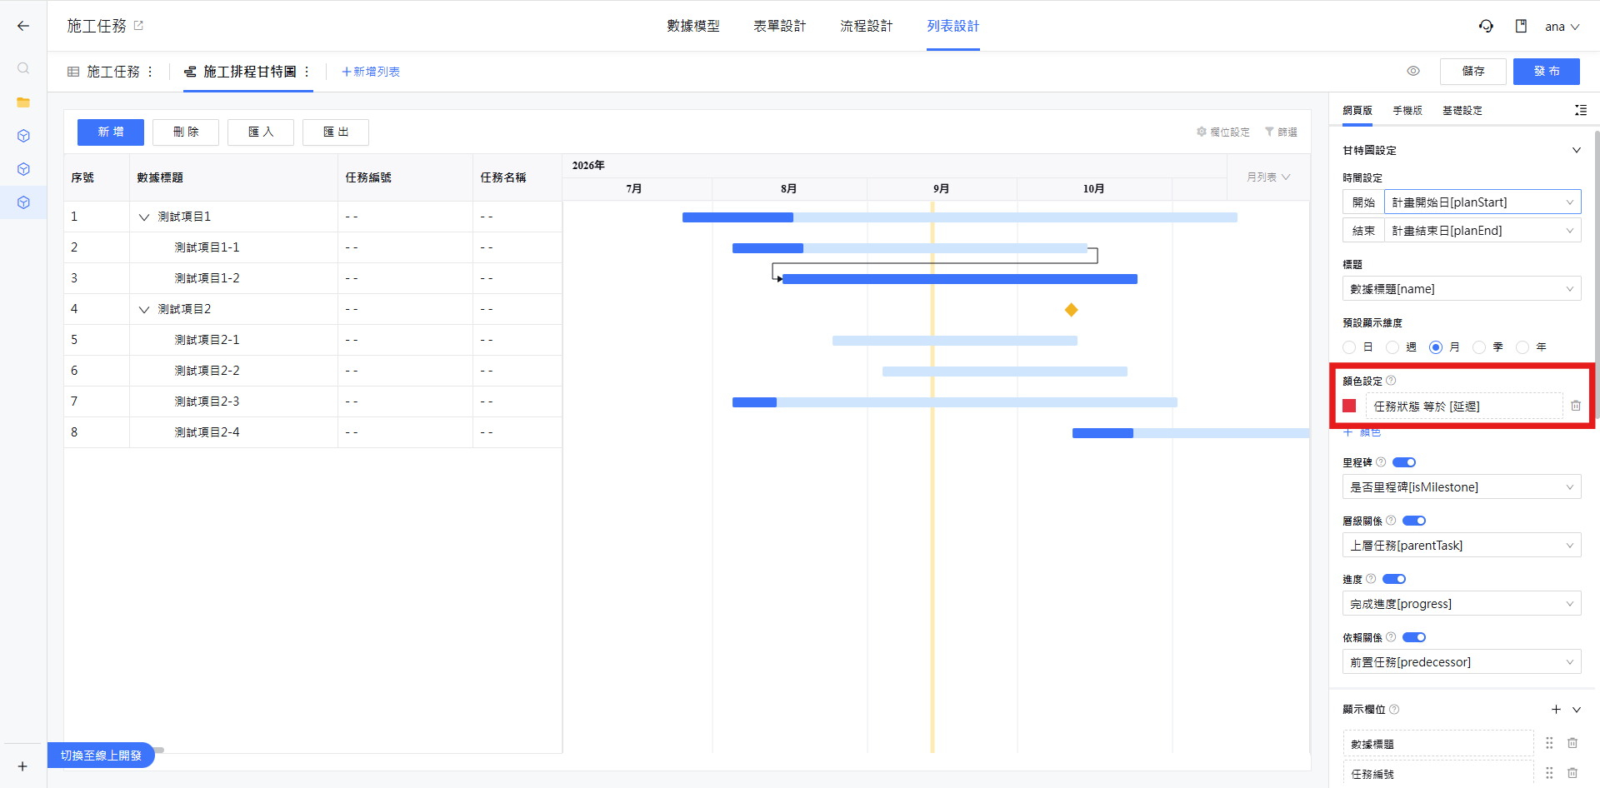Image resolution: width=1600 pixels, height=788 pixels.
Task: Click the 發布 publish button
Action: (x=1547, y=71)
